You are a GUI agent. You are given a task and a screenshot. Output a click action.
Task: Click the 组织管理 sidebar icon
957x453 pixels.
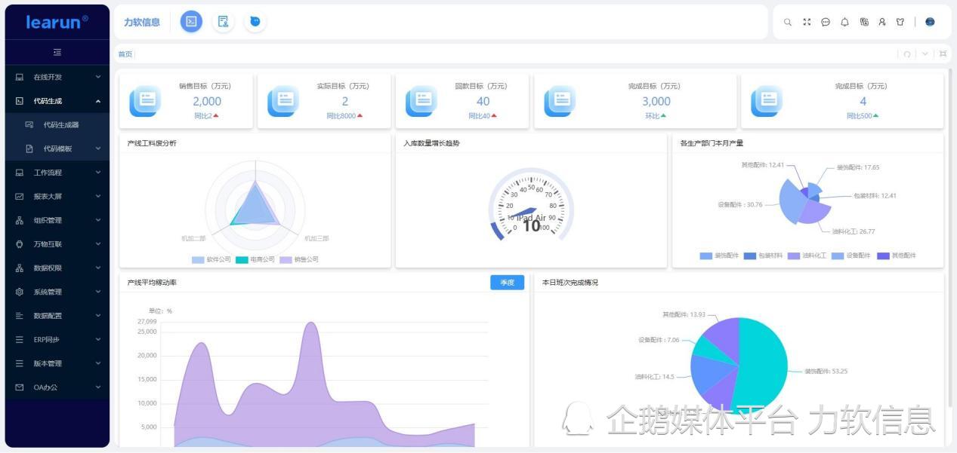pyautogui.click(x=20, y=220)
